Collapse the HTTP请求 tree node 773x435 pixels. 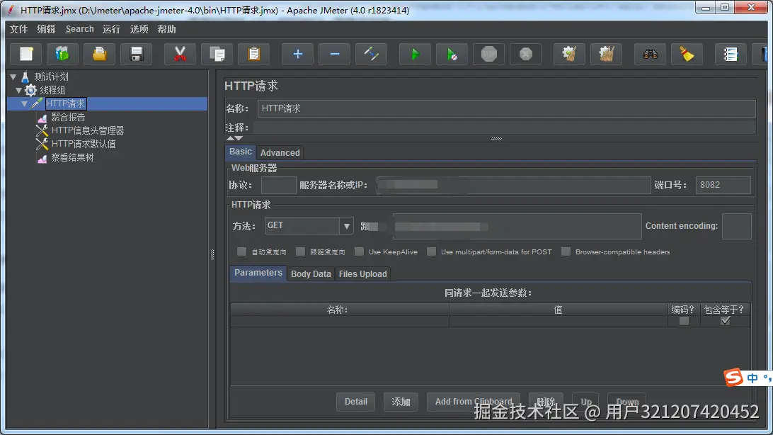[x=25, y=103]
